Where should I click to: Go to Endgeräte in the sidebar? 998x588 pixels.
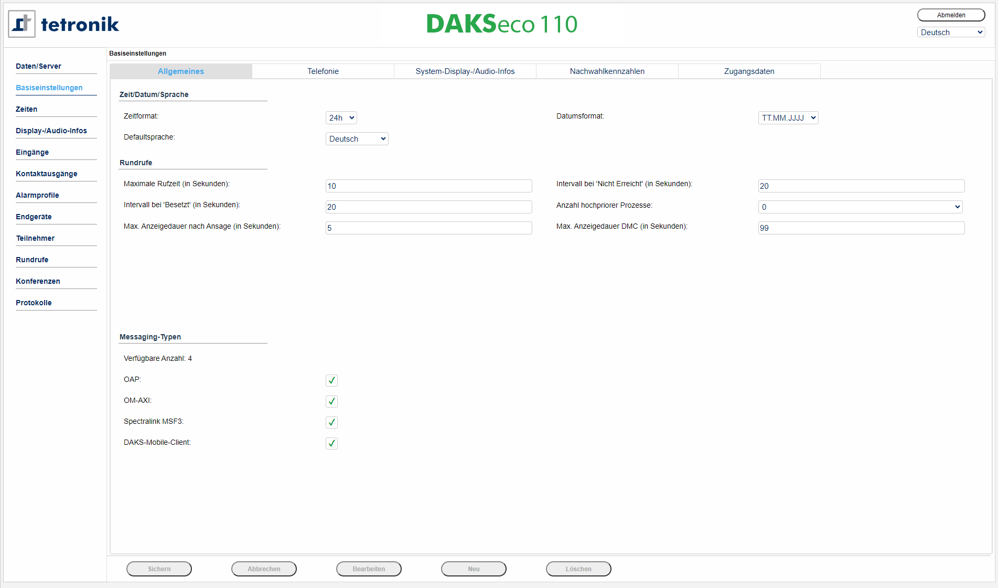click(34, 217)
